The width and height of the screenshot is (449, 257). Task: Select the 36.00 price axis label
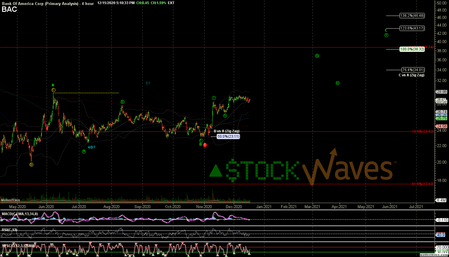pyautogui.click(x=442, y=60)
